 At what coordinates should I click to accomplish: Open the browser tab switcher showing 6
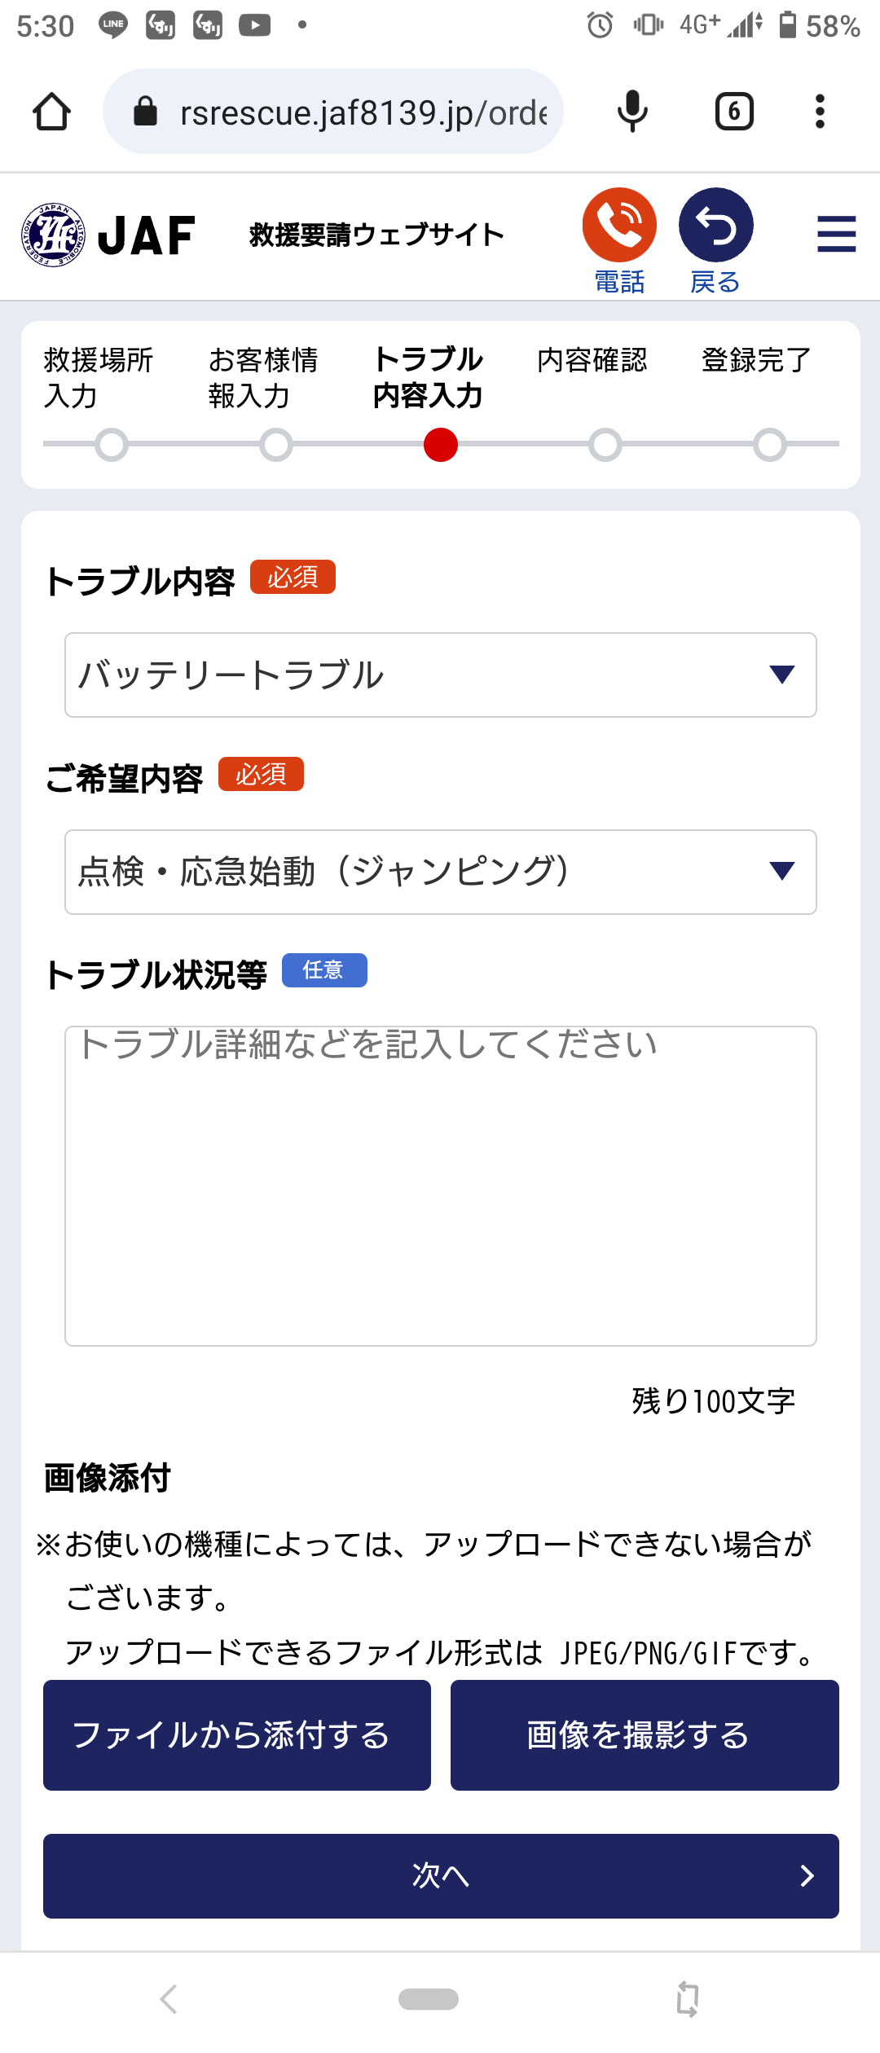point(733,112)
